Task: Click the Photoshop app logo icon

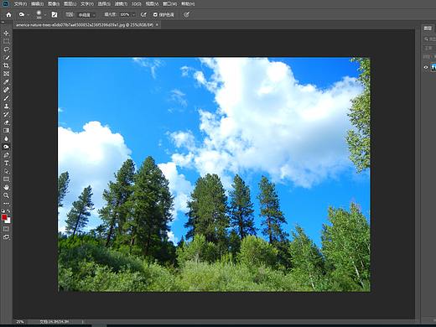Action: point(5,4)
